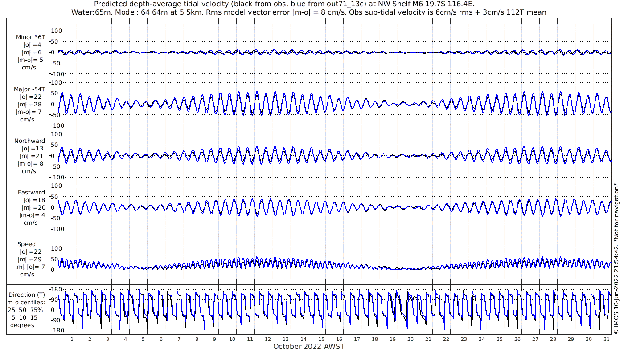
Task: Click '|m| =28' in the Major panel
Action: pos(30,105)
